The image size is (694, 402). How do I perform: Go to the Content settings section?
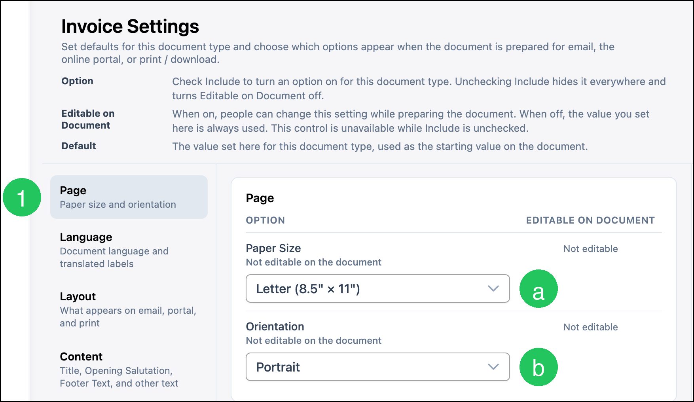pos(129,370)
